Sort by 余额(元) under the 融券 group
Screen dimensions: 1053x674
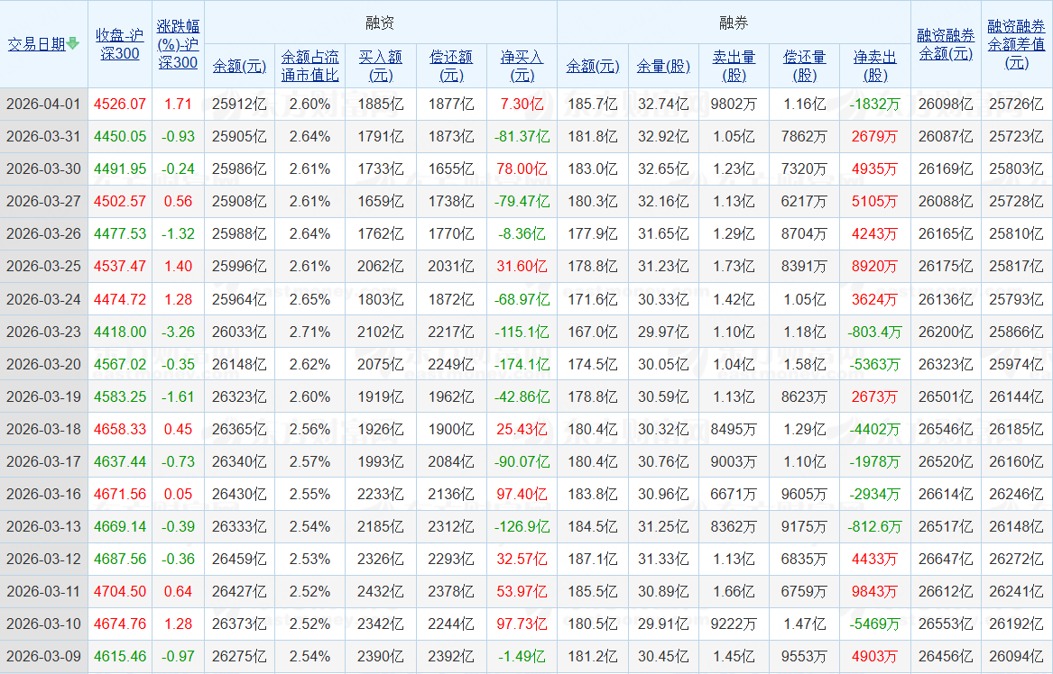(x=593, y=66)
